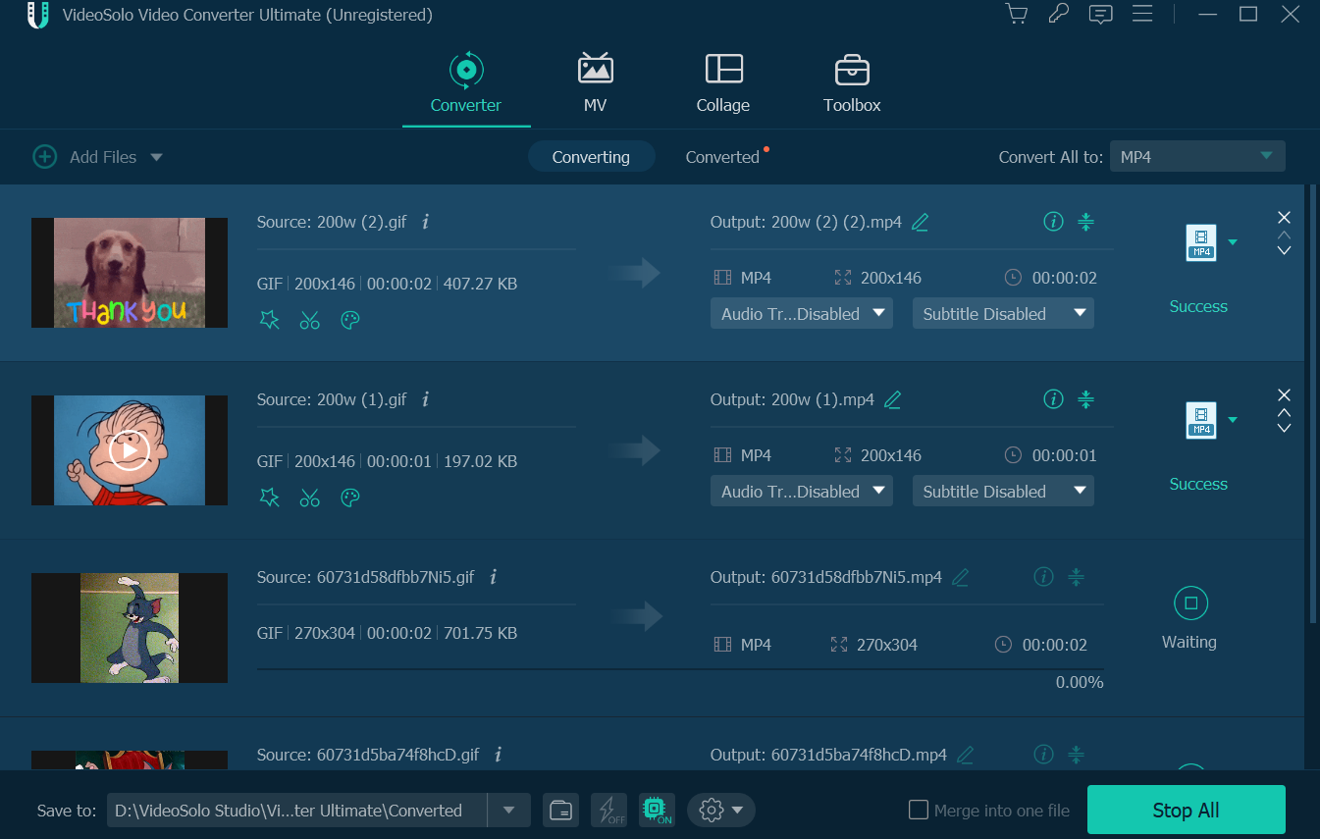Open audio track dropdown for 200w (2) (2).mp4
1320x839 pixels.
pyautogui.click(x=802, y=314)
